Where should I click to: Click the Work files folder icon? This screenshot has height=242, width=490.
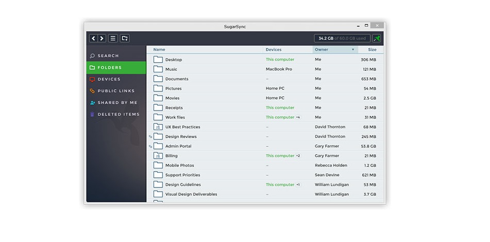tap(158, 118)
